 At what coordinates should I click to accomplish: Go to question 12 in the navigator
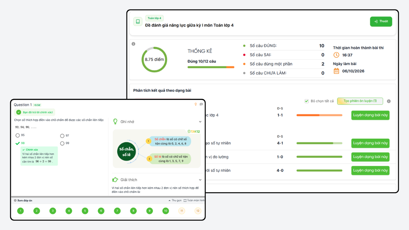tap(198, 211)
